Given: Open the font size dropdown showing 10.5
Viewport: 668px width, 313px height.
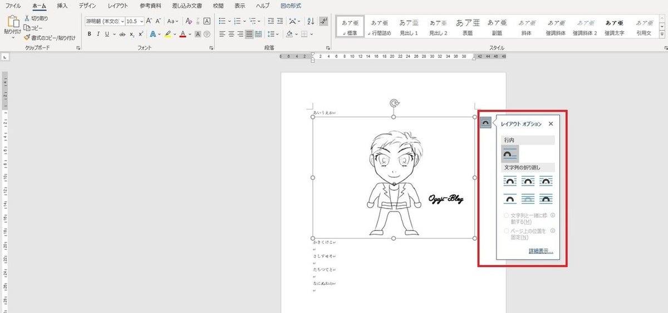Looking at the screenshot, I should (x=141, y=21).
